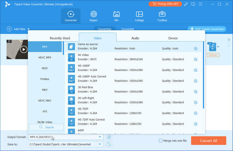Play the video thumbnail preview
Screen dimensions: 233x151
[24, 49]
